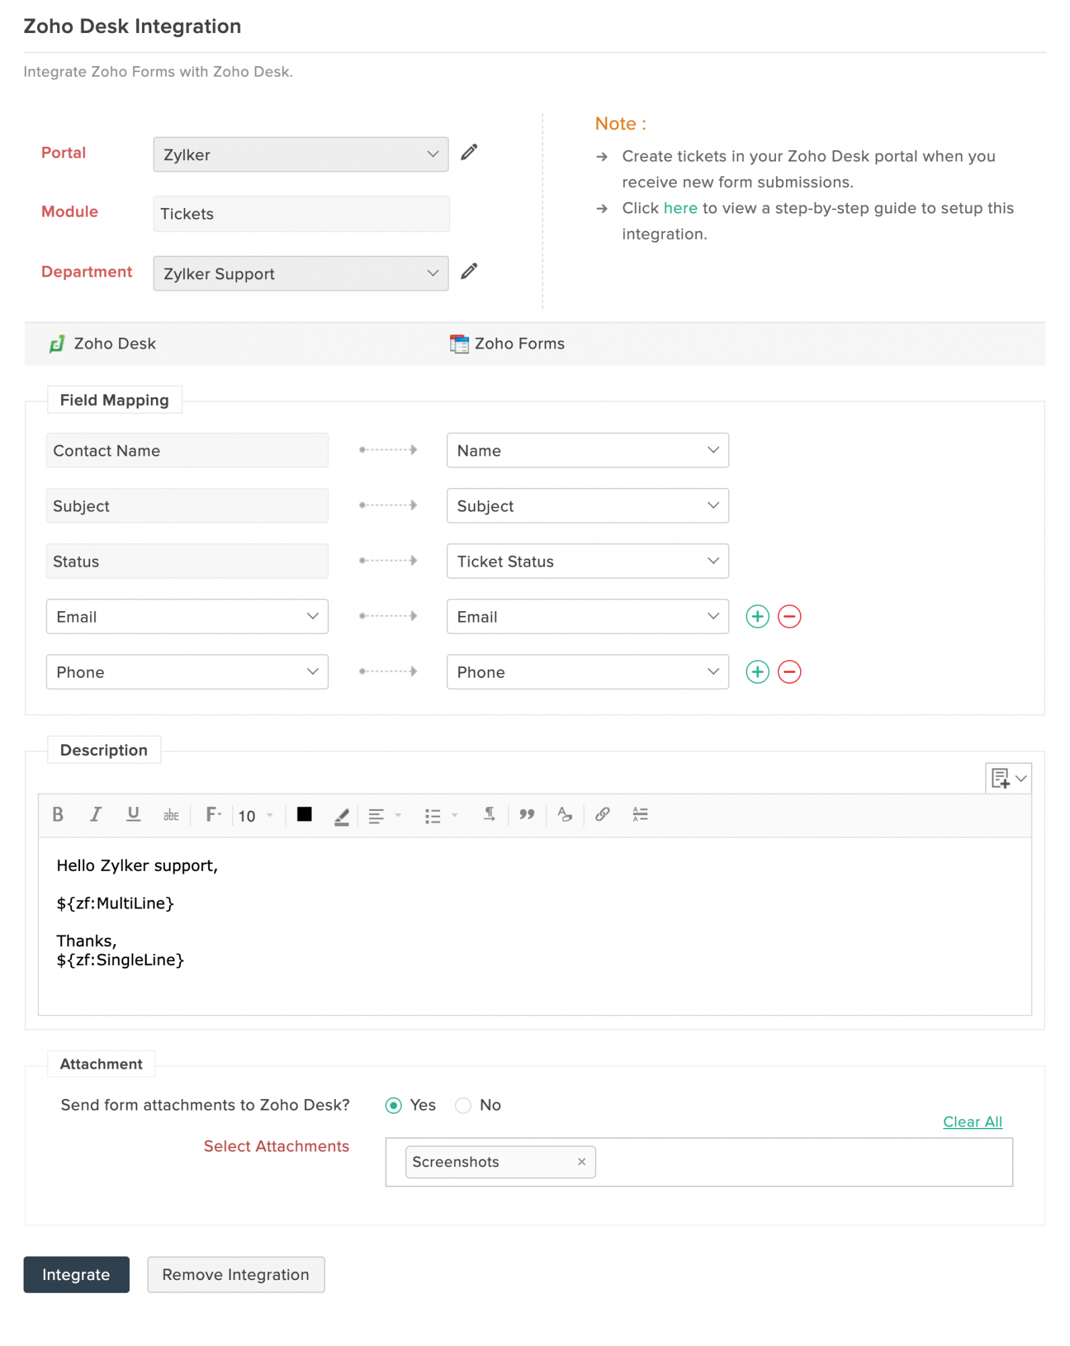
Task: Remove the Screenshots attachment tag
Action: click(x=582, y=1162)
